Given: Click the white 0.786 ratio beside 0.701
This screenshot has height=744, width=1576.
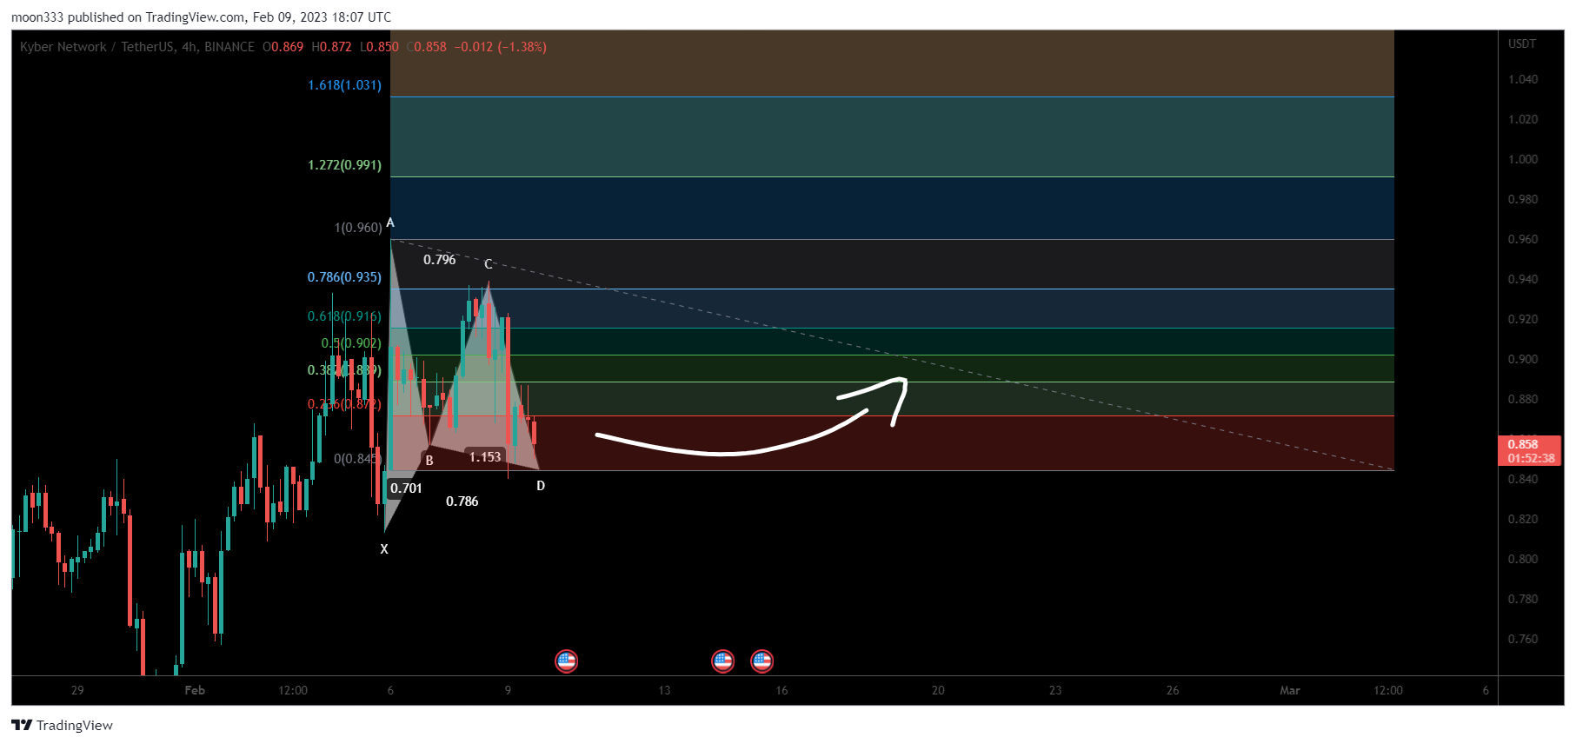Looking at the screenshot, I should tap(462, 502).
